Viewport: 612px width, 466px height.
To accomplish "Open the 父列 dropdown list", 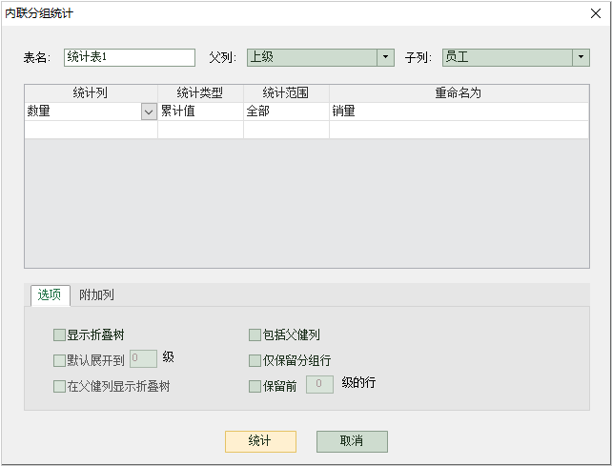I will pos(385,57).
